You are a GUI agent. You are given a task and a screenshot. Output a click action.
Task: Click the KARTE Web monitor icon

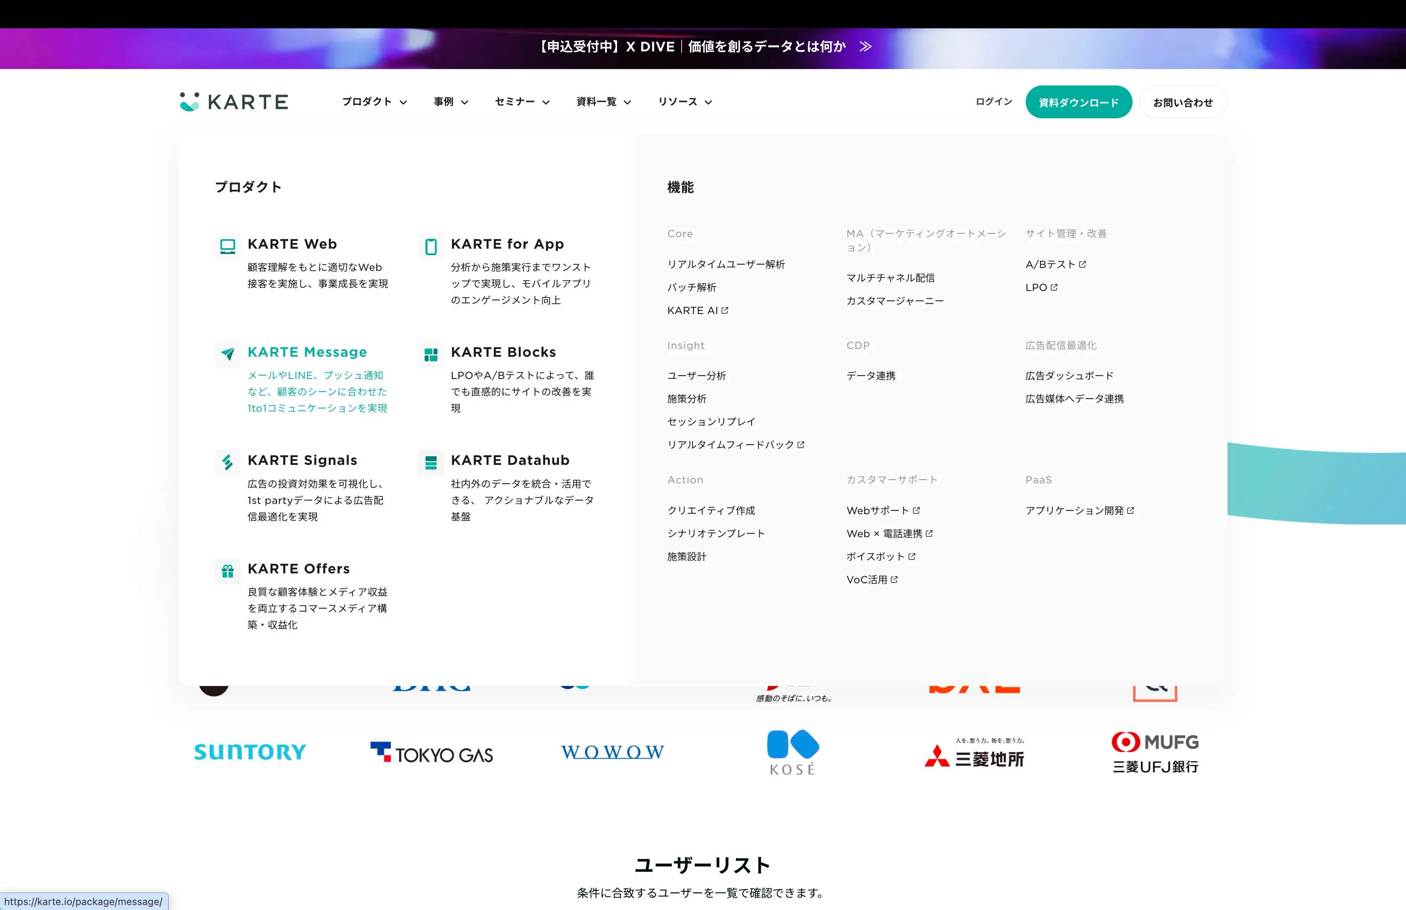pos(227,246)
